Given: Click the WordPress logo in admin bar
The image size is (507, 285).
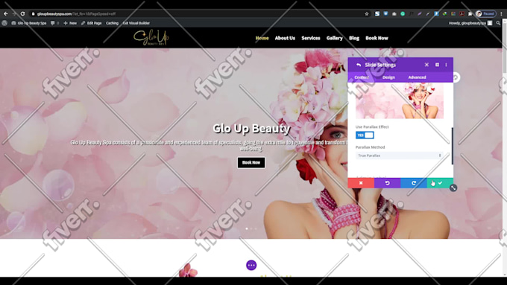Looking at the screenshot, I should (x=4, y=23).
